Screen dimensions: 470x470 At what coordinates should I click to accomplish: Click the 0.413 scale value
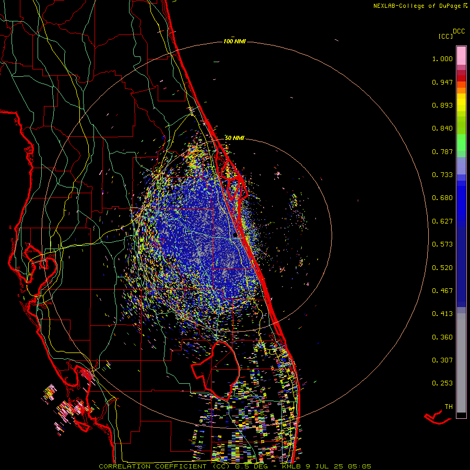pyautogui.click(x=442, y=314)
